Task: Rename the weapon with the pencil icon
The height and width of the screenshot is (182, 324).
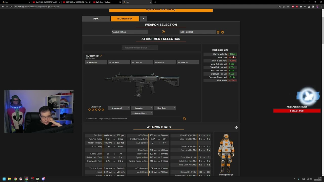Action: [x=101, y=56]
